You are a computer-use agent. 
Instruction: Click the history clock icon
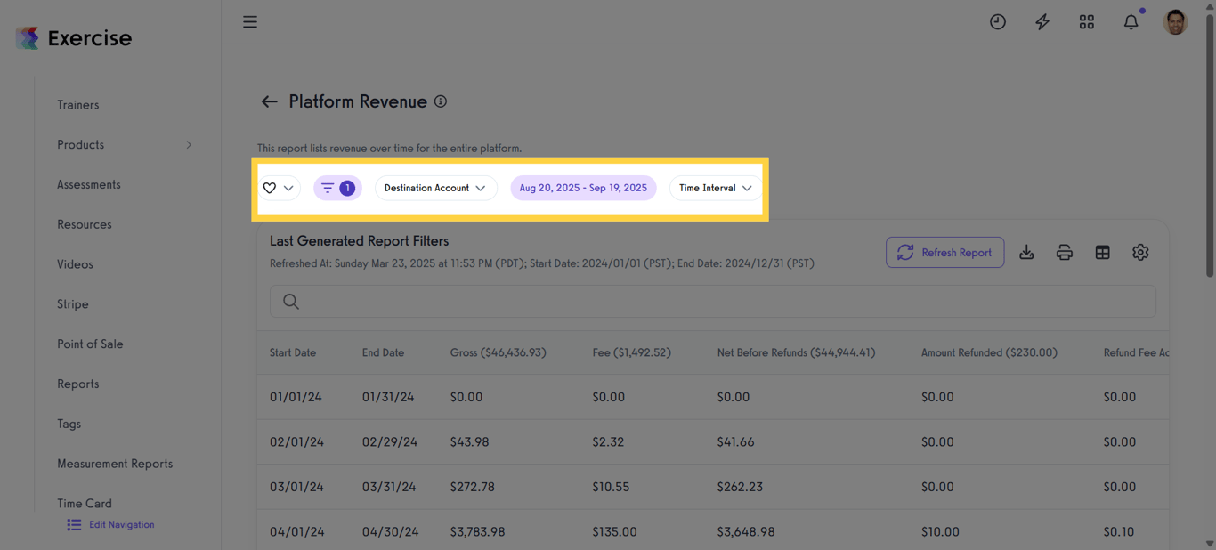point(998,21)
